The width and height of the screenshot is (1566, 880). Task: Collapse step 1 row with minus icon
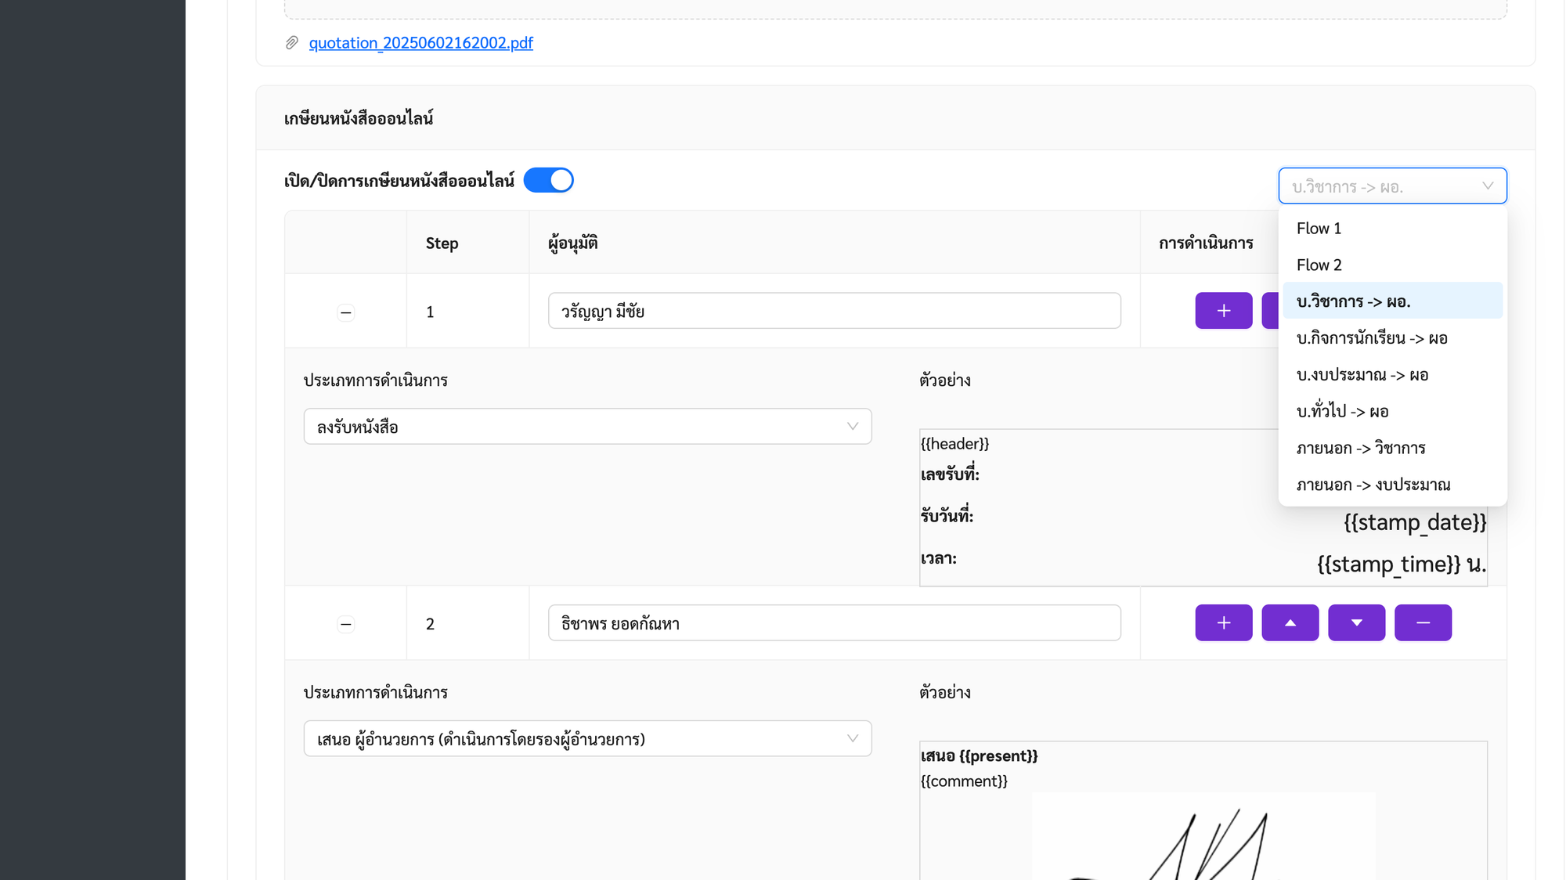[345, 312]
